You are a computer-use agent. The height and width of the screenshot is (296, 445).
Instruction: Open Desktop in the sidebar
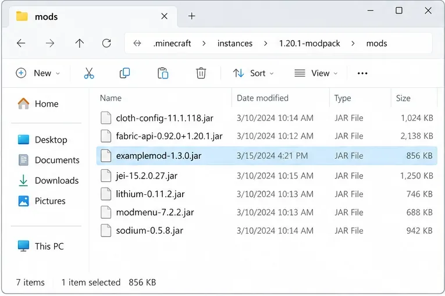42,140
